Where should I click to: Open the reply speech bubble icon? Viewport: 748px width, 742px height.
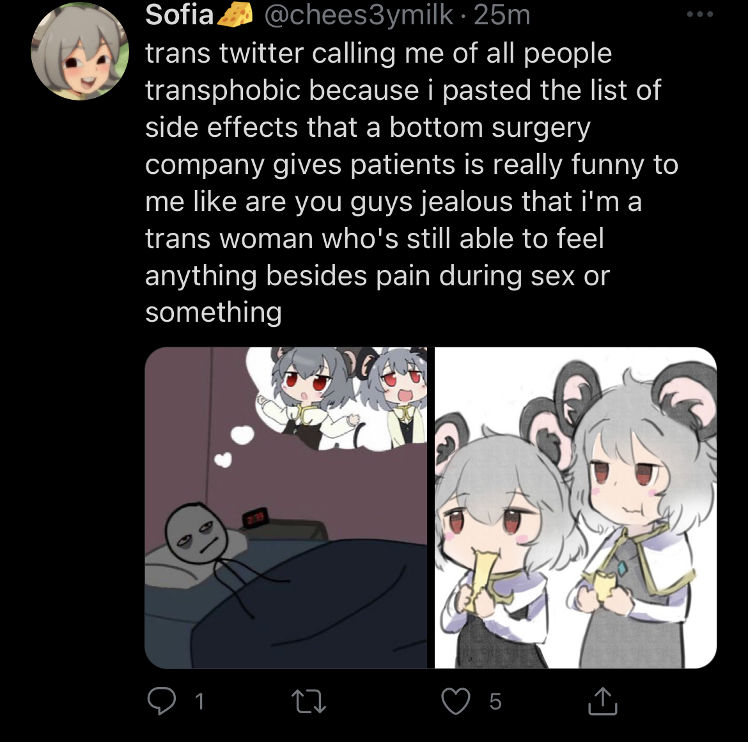(161, 700)
